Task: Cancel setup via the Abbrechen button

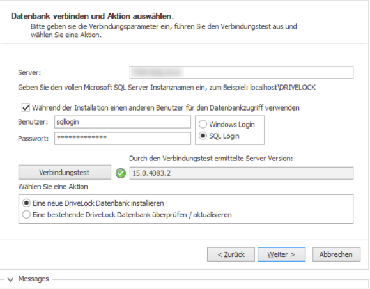Action: pos(336,254)
